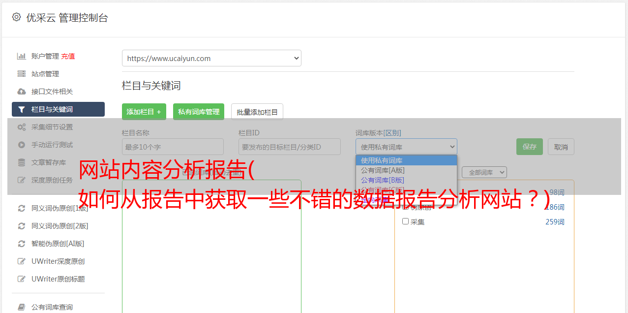628x313 pixels.
Task: Select 公有词库[B版] in the dropdown list
Action: point(406,180)
